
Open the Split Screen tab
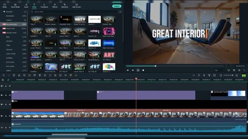[x=77, y=6]
